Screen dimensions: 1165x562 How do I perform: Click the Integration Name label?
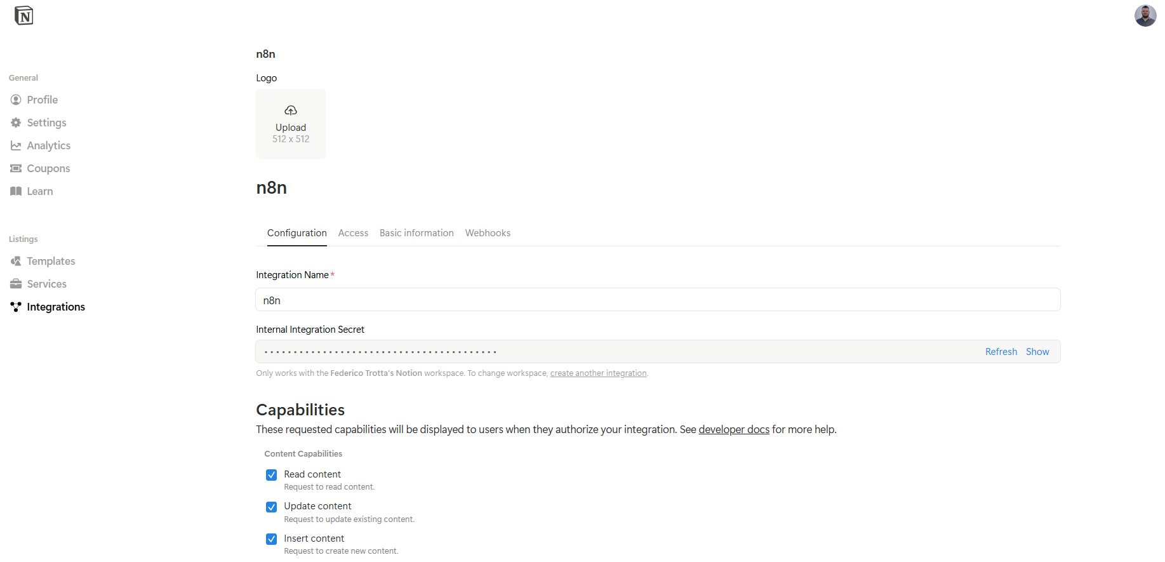(292, 275)
